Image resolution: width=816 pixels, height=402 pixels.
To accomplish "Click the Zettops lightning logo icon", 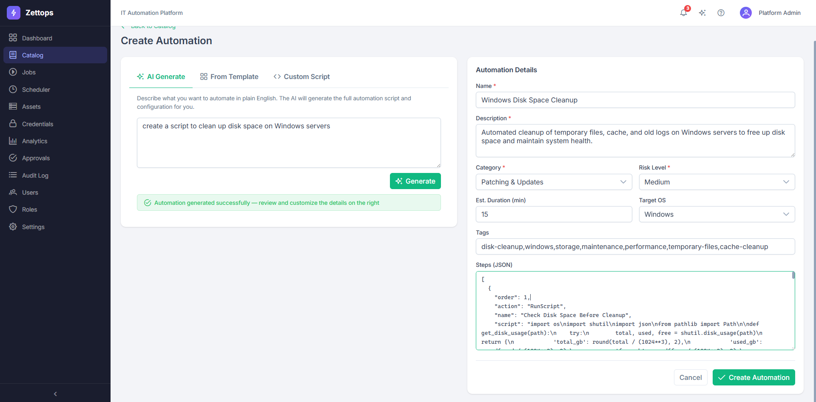I will pyautogui.click(x=14, y=13).
